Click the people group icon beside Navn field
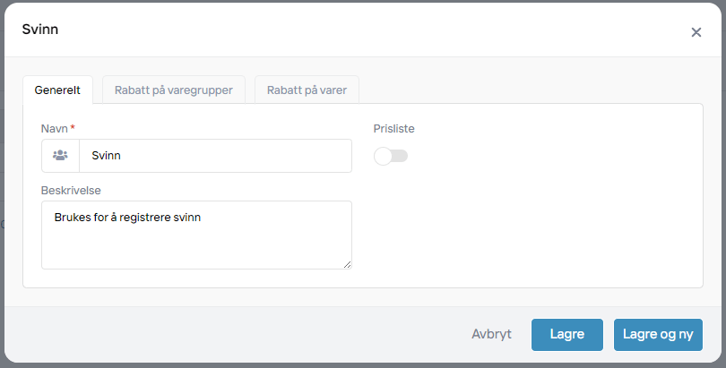 60,156
